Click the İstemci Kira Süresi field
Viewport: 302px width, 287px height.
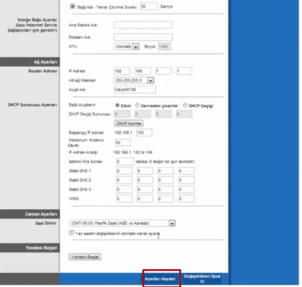125,162
